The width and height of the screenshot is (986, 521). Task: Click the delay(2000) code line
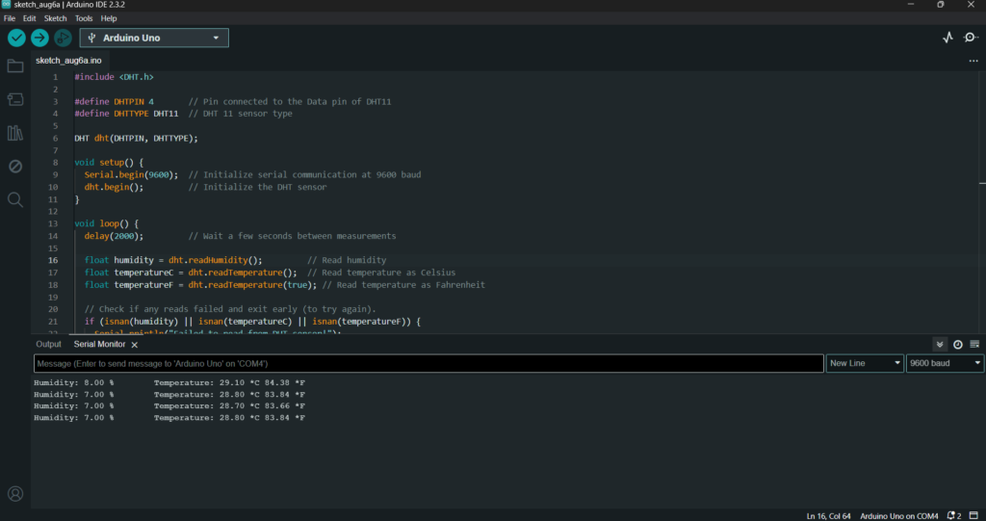click(x=114, y=236)
